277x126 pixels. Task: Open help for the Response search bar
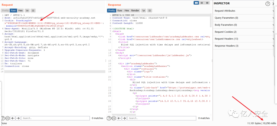(x=109, y=118)
